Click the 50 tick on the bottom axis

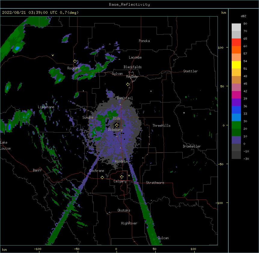tap(154, 249)
